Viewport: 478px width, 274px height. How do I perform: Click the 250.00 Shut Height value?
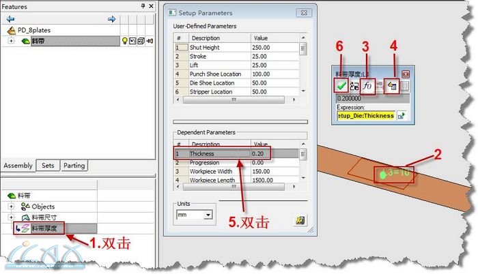261,48
